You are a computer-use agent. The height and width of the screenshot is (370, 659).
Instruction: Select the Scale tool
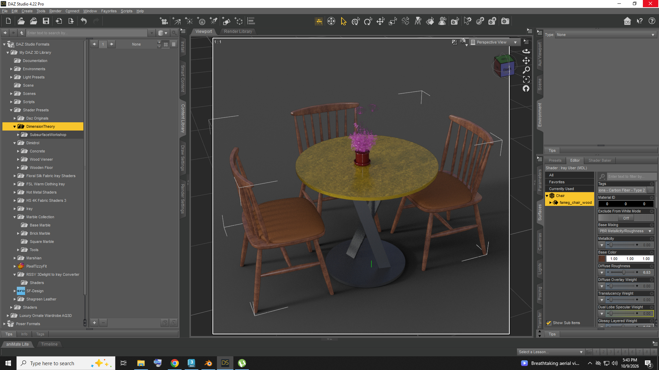coord(393,21)
